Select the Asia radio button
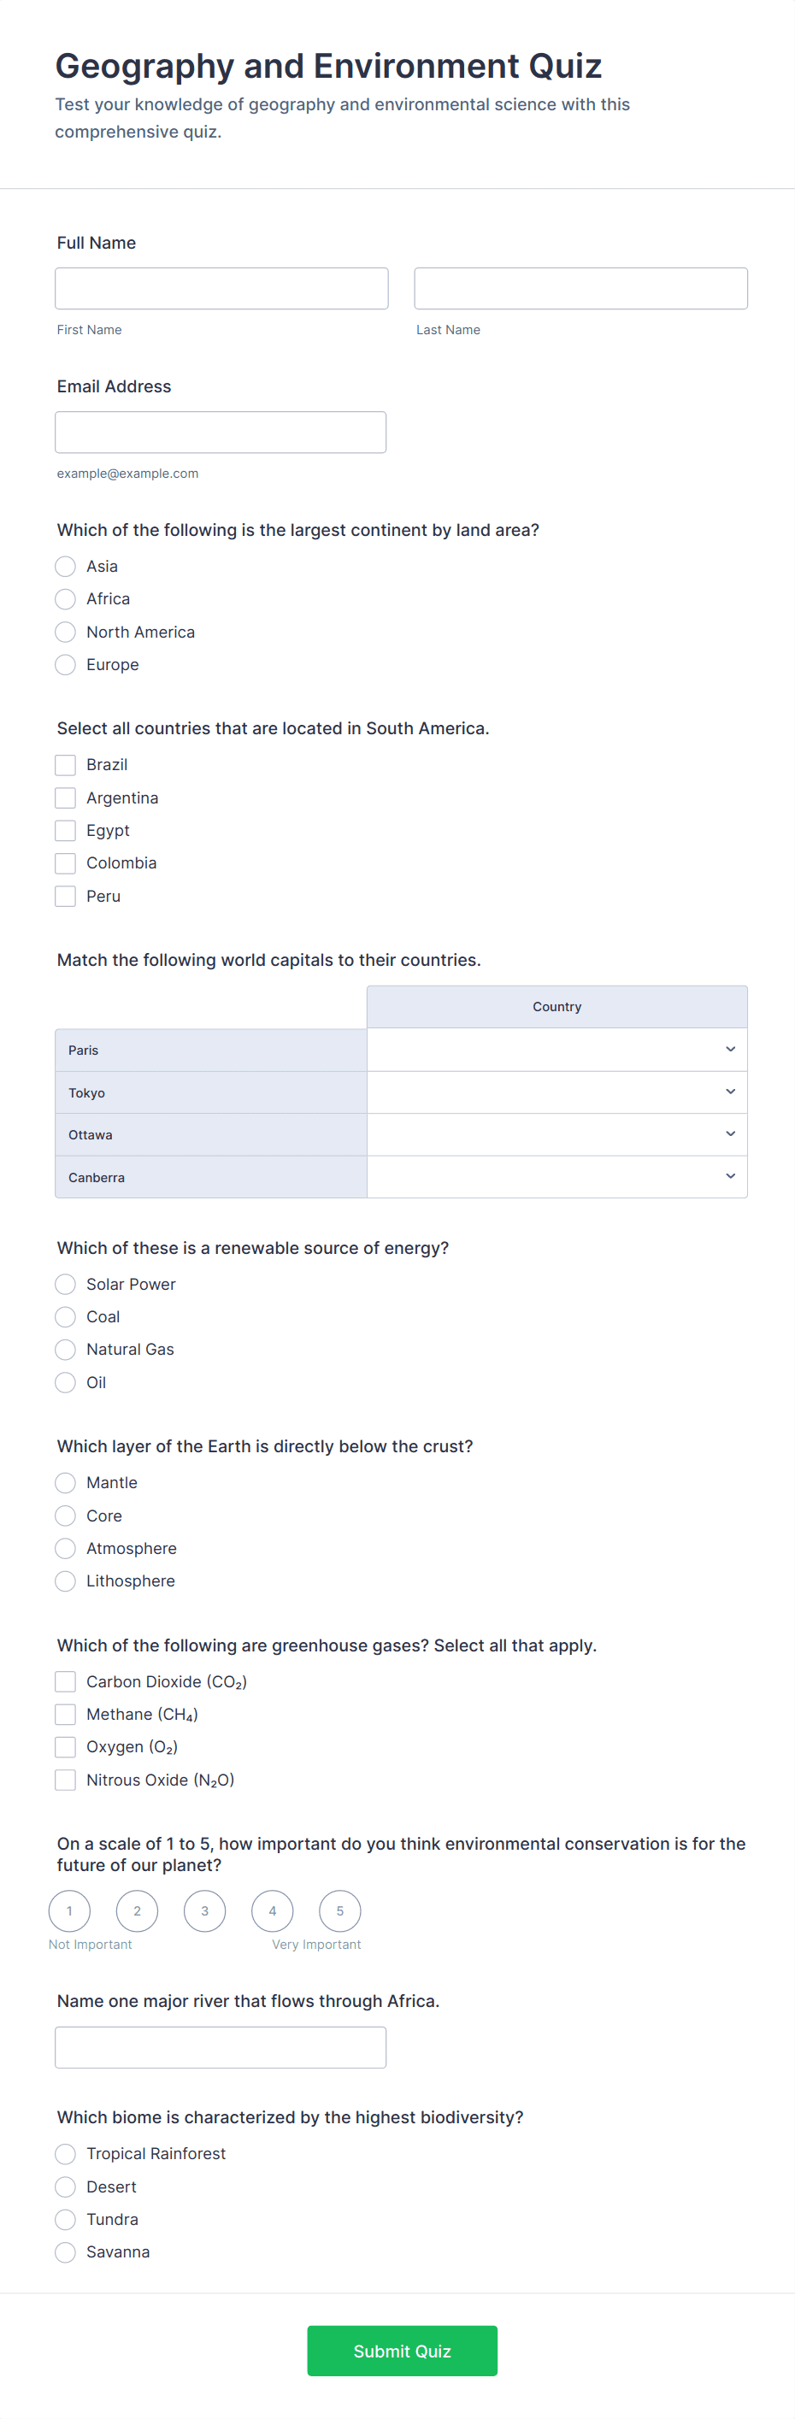This screenshot has width=795, height=2419. coord(65,566)
